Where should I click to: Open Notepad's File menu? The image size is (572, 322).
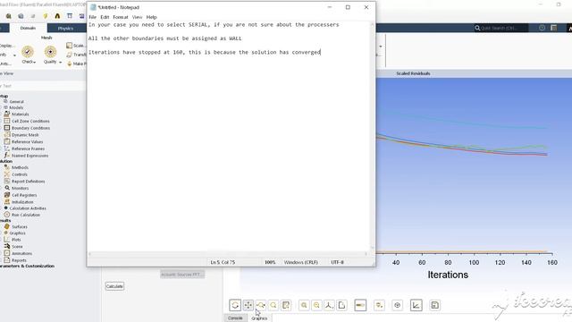(93, 17)
